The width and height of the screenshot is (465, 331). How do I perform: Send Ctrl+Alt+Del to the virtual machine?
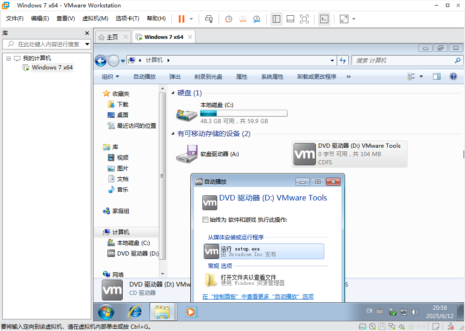coord(209,19)
